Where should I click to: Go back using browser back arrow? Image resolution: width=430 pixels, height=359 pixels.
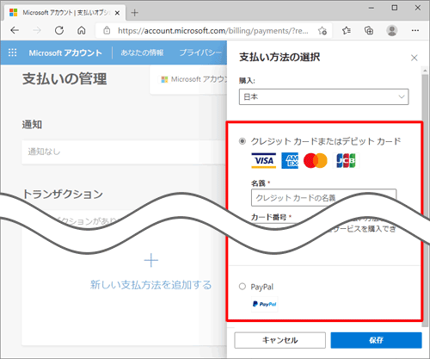[15, 30]
